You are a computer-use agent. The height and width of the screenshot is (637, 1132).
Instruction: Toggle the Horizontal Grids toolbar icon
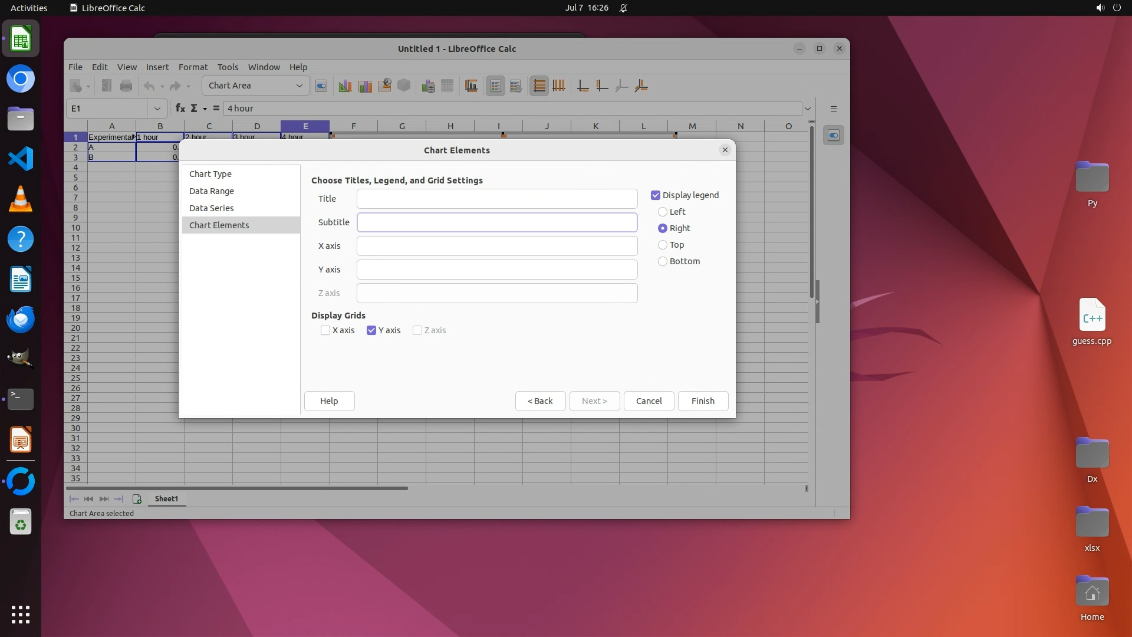coord(539,86)
